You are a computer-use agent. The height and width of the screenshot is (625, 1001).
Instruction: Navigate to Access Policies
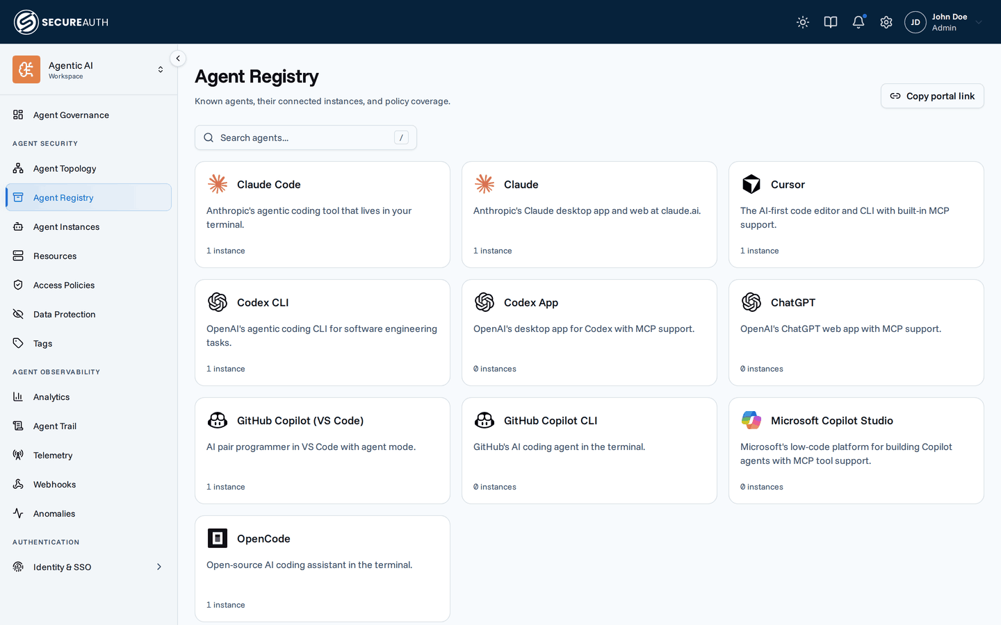(x=88, y=285)
